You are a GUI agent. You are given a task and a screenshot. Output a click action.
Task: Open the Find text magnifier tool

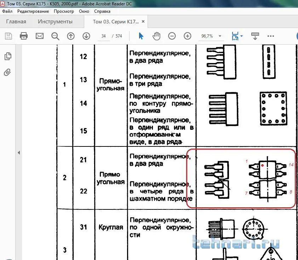(55, 36)
